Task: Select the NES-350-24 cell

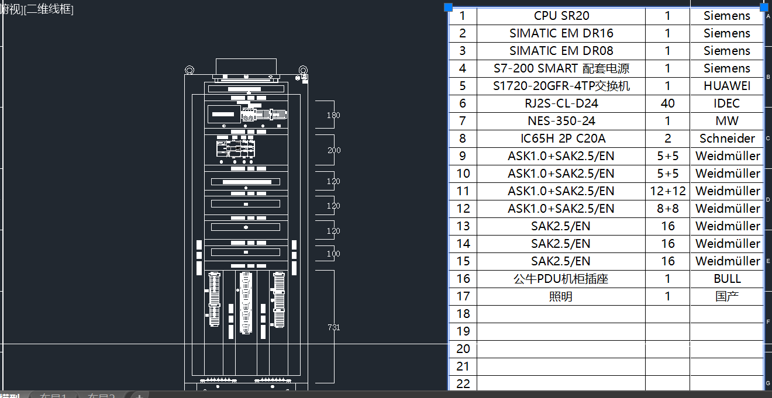Action: point(561,121)
